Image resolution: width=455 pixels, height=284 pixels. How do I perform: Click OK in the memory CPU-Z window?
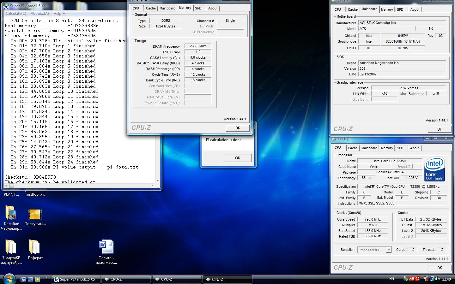pyautogui.click(x=238, y=128)
